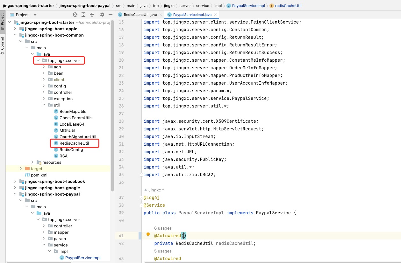Screen dimensions: 401x263
Task: Click the LocalBase64 class icon
Action: 56,124
